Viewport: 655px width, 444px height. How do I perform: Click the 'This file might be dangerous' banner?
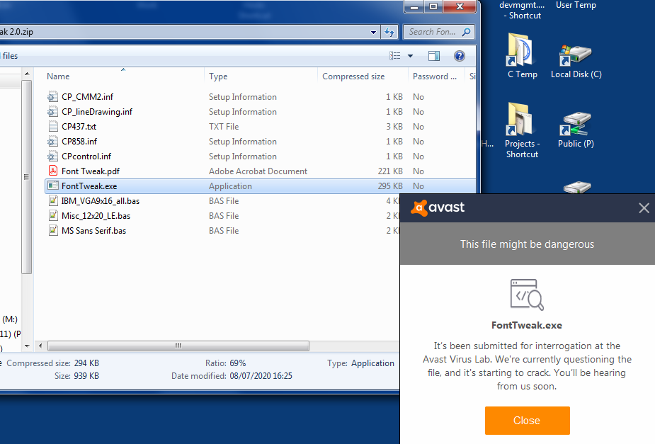point(527,244)
